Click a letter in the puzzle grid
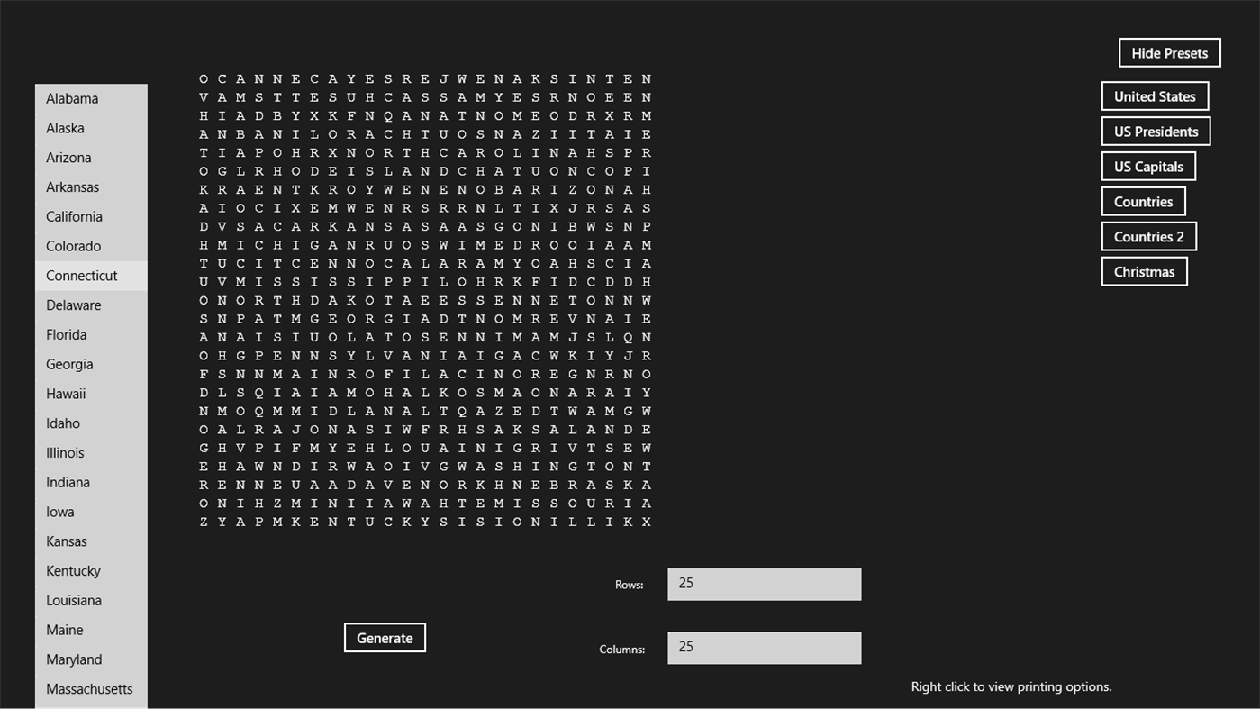1260x709 pixels. click(x=426, y=300)
